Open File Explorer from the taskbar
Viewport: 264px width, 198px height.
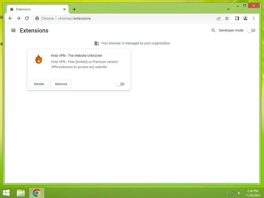point(21,193)
